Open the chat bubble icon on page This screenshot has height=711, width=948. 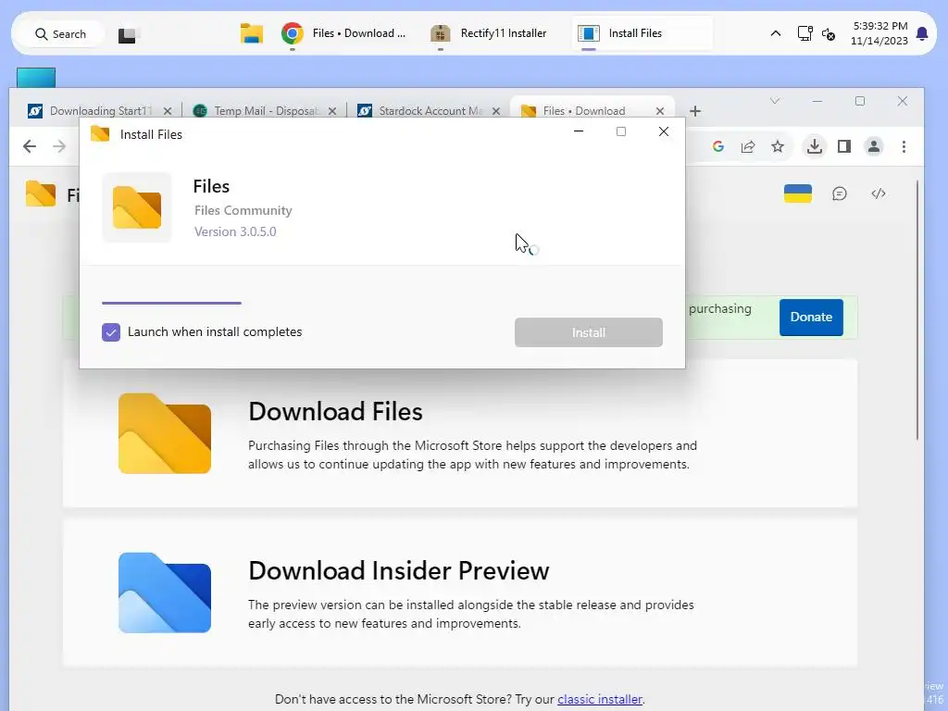[x=839, y=193]
